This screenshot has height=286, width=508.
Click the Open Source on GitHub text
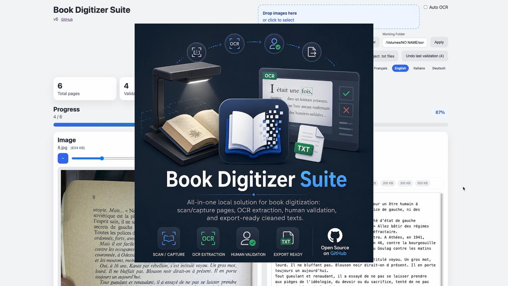[x=335, y=251]
